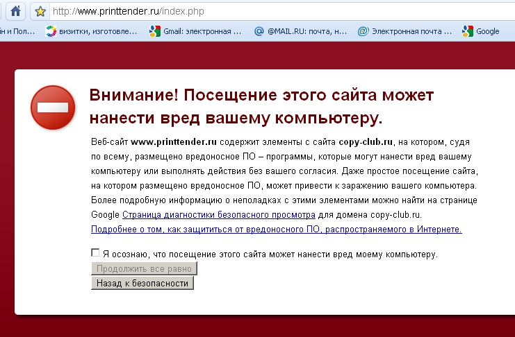This screenshot has height=337, width=515.
Task: Click the Home button in the toolbar
Action: click(x=15, y=11)
